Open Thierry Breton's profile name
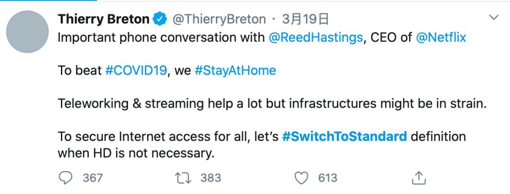 tap(103, 20)
